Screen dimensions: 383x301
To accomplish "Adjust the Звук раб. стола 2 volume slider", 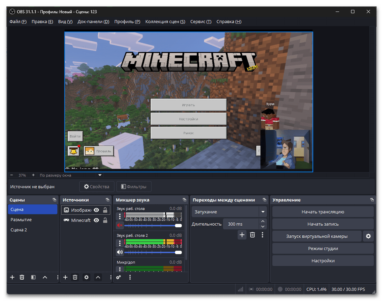I will (153, 252).
